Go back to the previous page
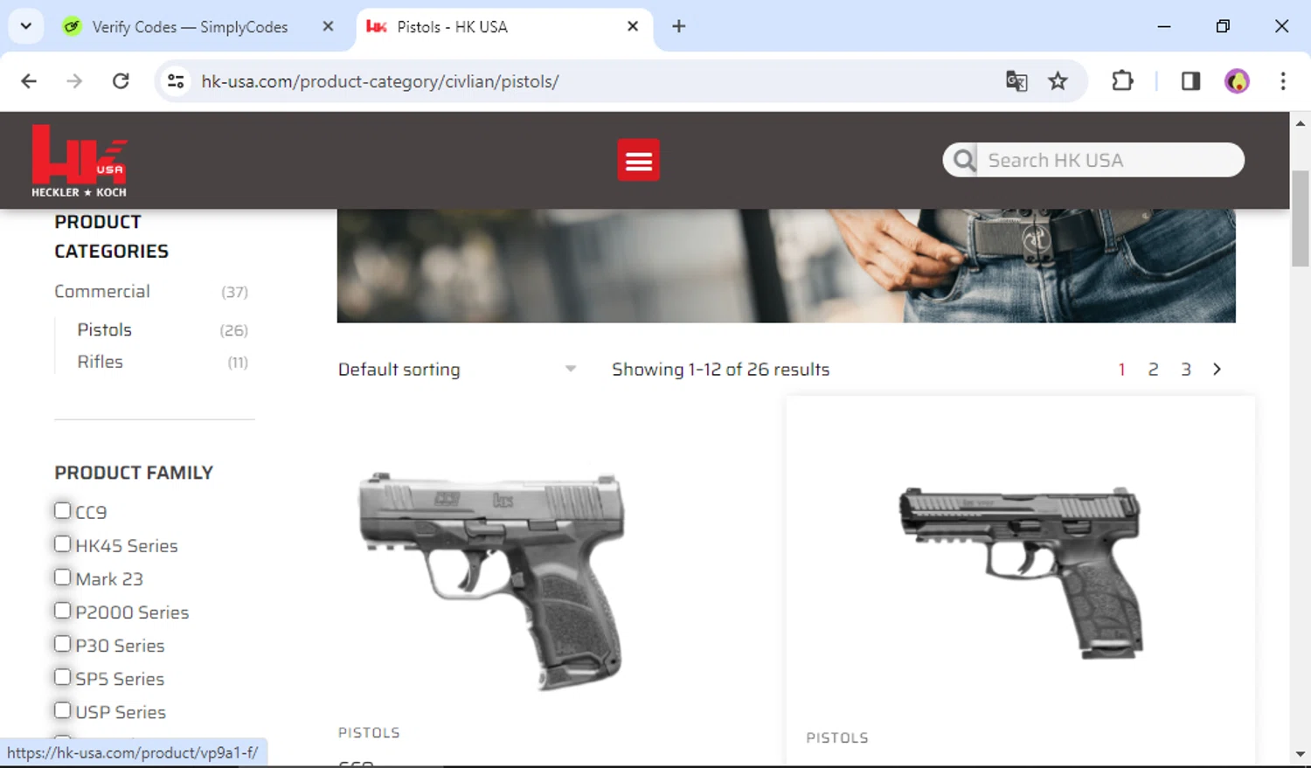This screenshot has width=1311, height=768. 29,81
